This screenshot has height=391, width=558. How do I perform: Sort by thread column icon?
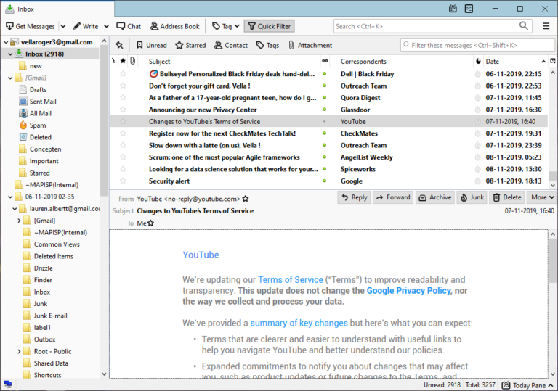pyautogui.click(x=113, y=61)
